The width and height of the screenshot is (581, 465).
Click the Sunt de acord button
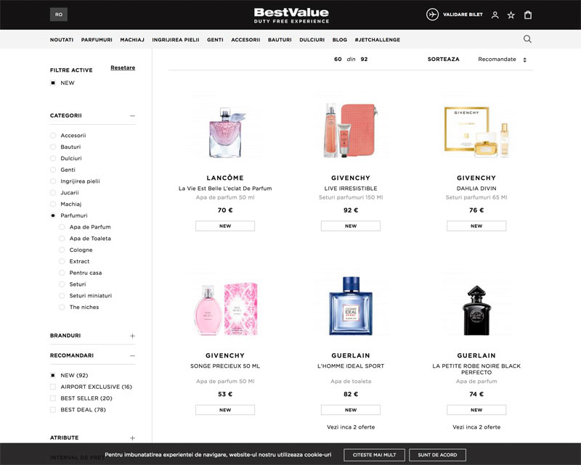[x=437, y=455]
